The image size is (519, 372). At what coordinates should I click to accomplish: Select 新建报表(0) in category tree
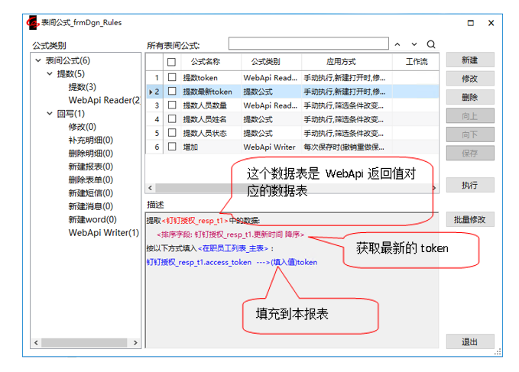click(90, 167)
